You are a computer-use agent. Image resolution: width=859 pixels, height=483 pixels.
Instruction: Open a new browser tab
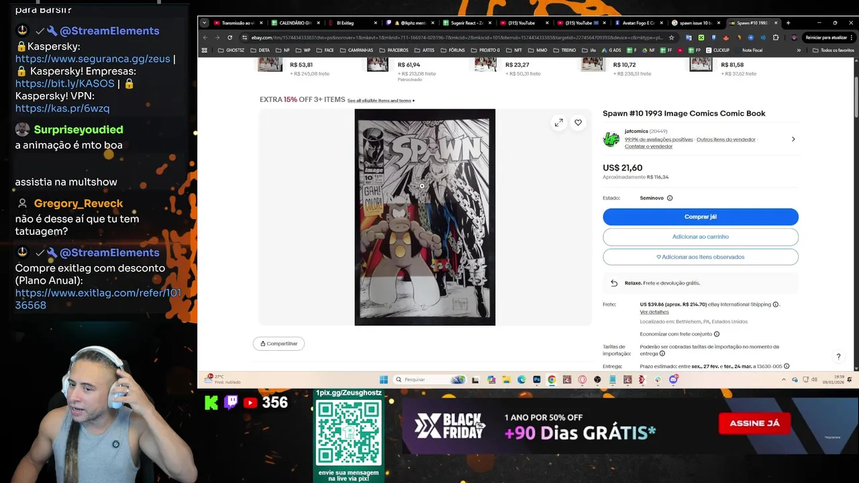point(788,23)
